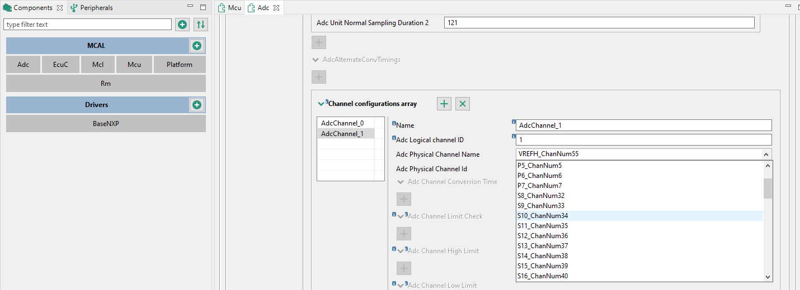Image resolution: width=800 pixels, height=290 pixels.
Task: Close the Components view tab
Action: coord(60,8)
